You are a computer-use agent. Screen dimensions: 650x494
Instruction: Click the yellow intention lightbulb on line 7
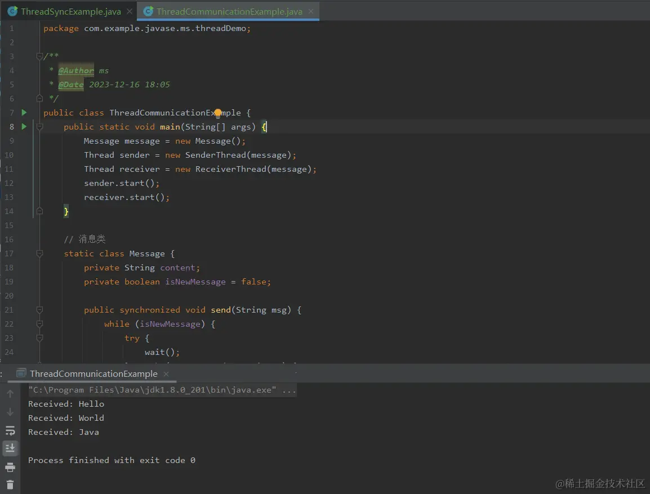pos(218,113)
